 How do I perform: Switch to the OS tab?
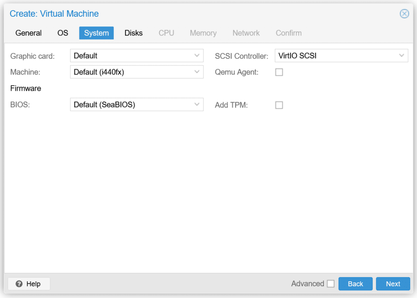[63, 33]
